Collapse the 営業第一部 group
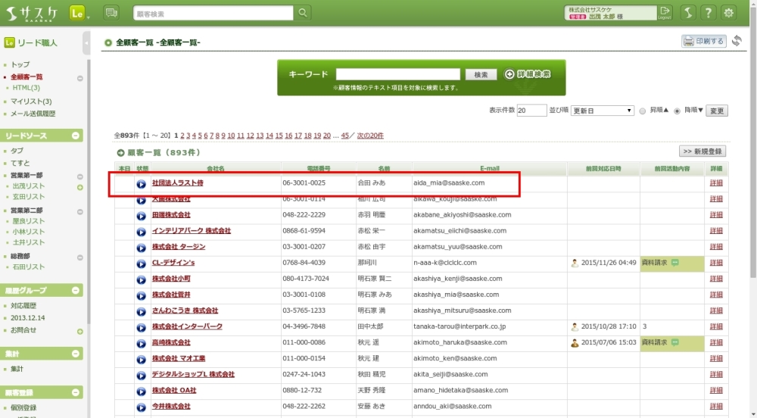Image resolution: width=757 pixels, height=418 pixels. pos(79,175)
